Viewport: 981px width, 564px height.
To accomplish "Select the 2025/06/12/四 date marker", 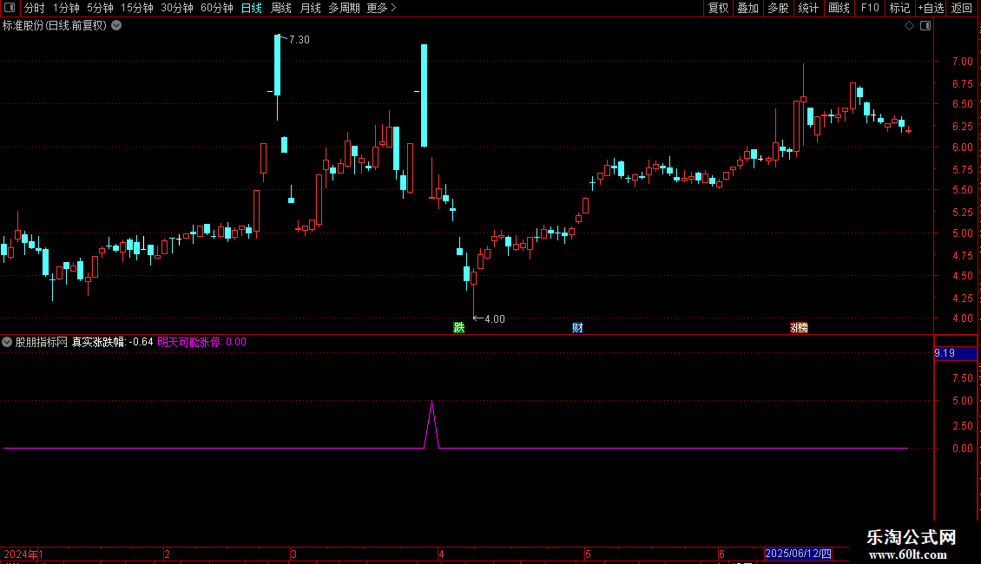I will 799,554.
